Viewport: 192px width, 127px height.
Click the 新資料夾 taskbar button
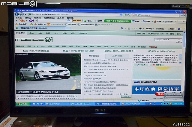[57, 104]
